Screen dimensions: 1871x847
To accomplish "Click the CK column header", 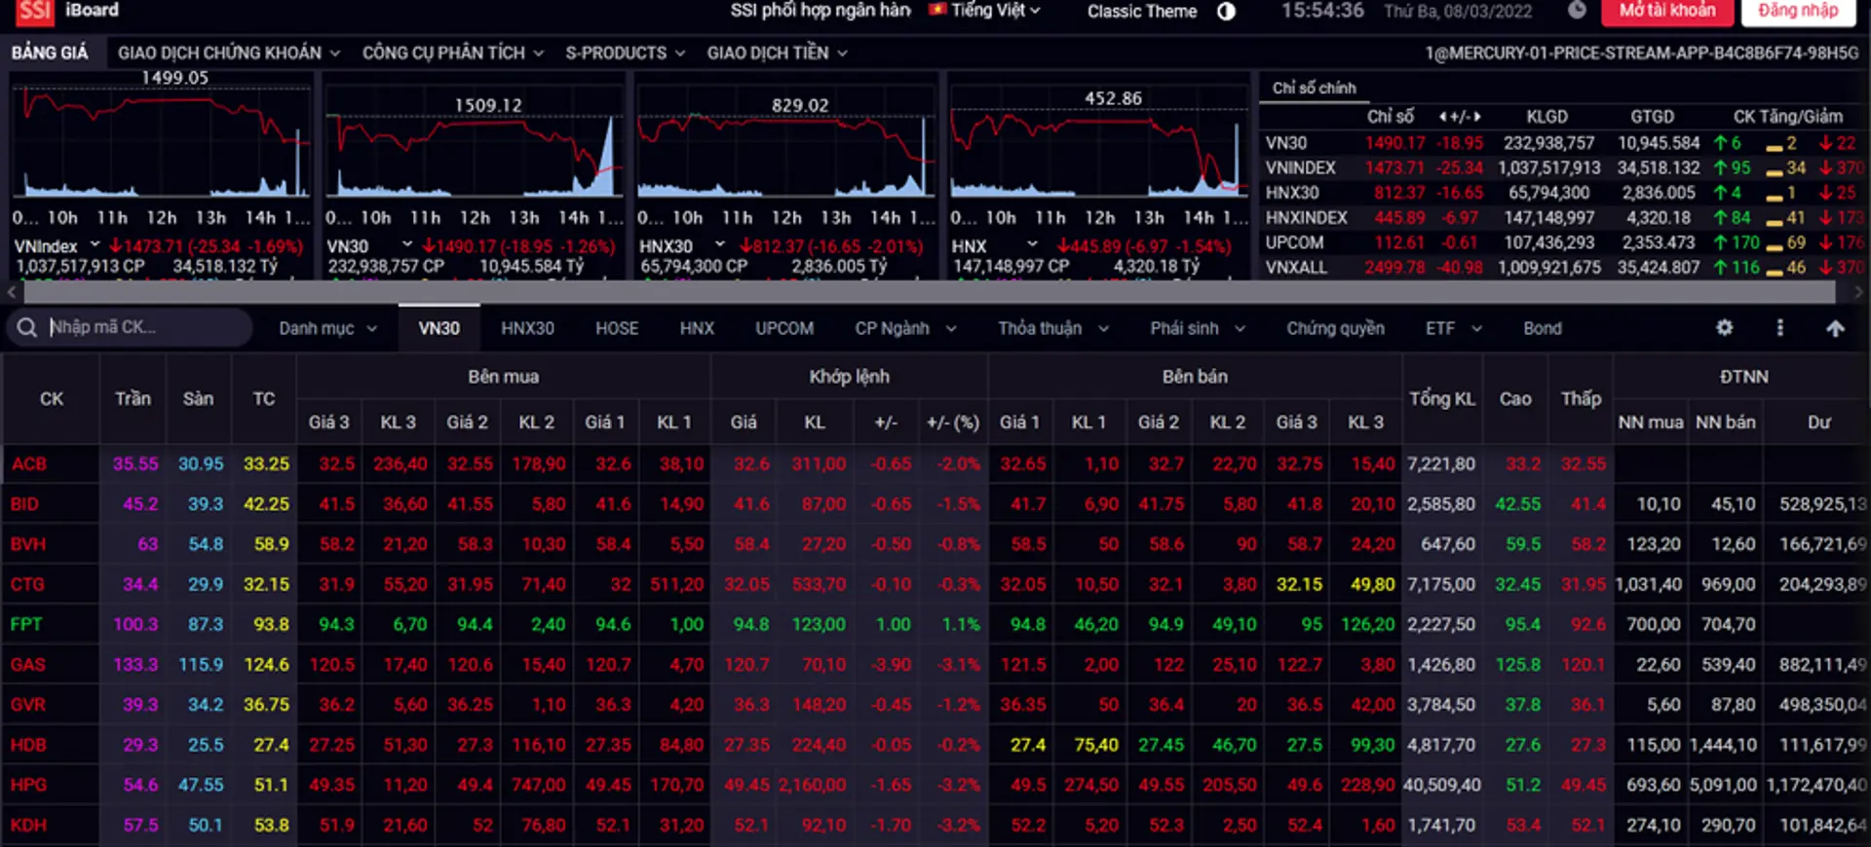I will tap(52, 399).
